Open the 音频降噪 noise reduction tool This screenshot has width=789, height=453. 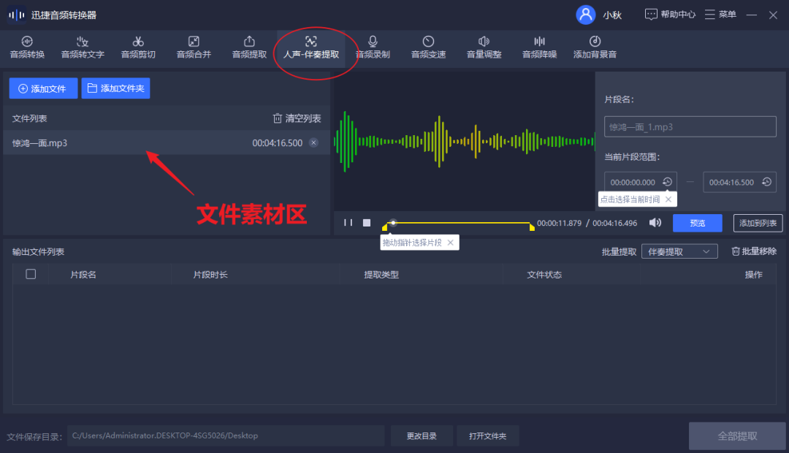pos(539,47)
